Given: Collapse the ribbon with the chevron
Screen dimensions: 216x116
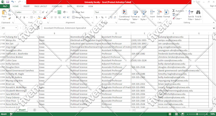Looking at the screenshot, I should (213, 22).
